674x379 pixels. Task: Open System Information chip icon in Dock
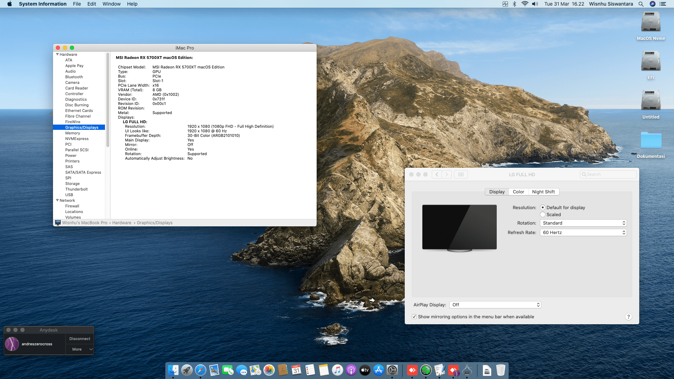(467, 370)
